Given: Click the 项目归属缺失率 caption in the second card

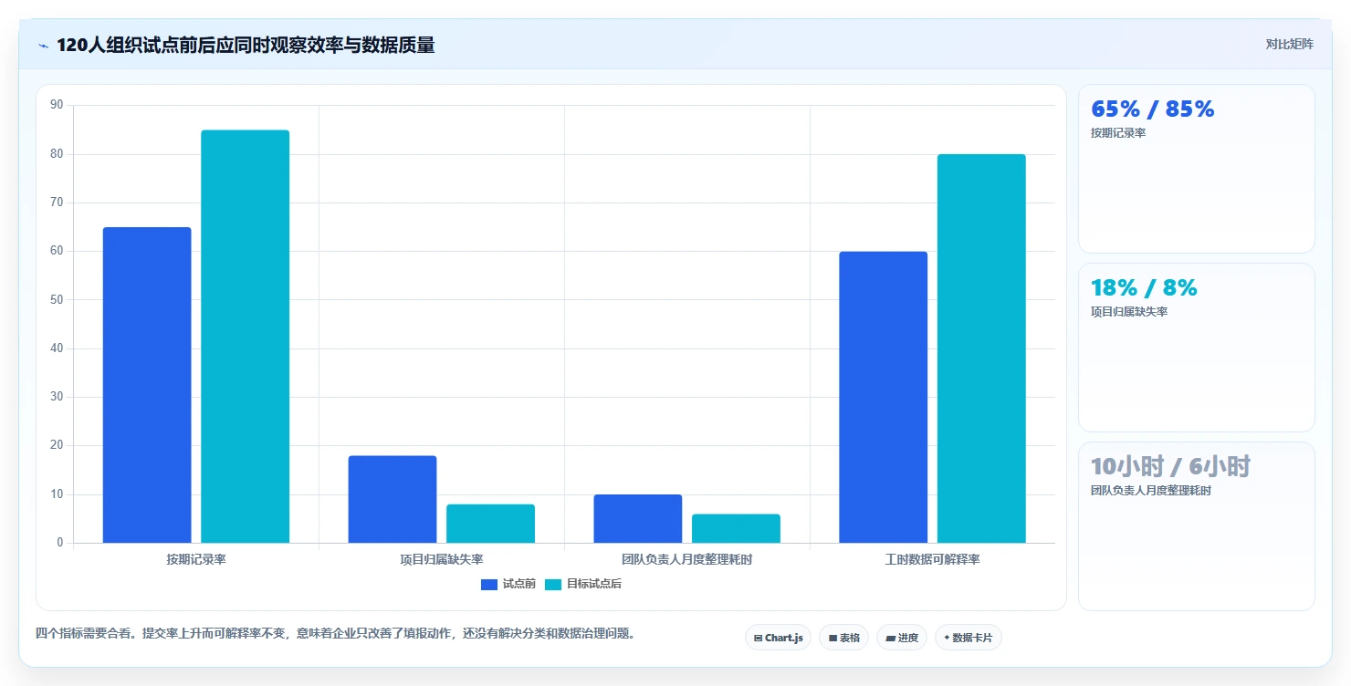Looking at the screenshot, I should [x=1130, y=312].
